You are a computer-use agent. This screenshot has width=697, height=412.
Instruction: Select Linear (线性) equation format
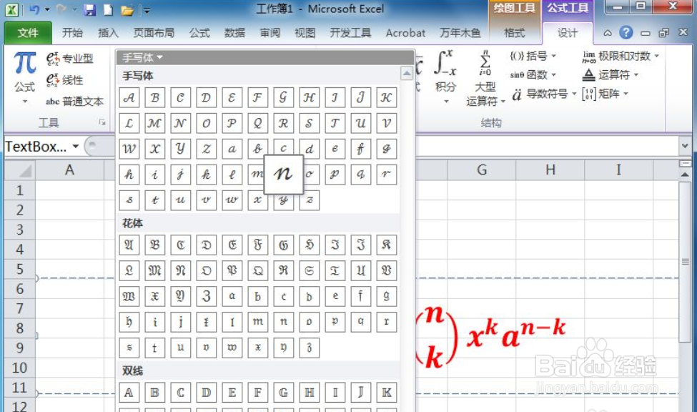65,80
